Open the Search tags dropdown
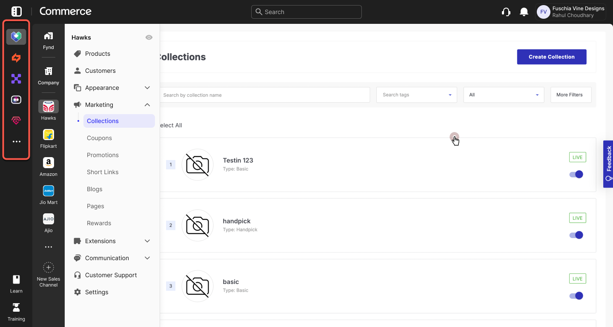 416,95
